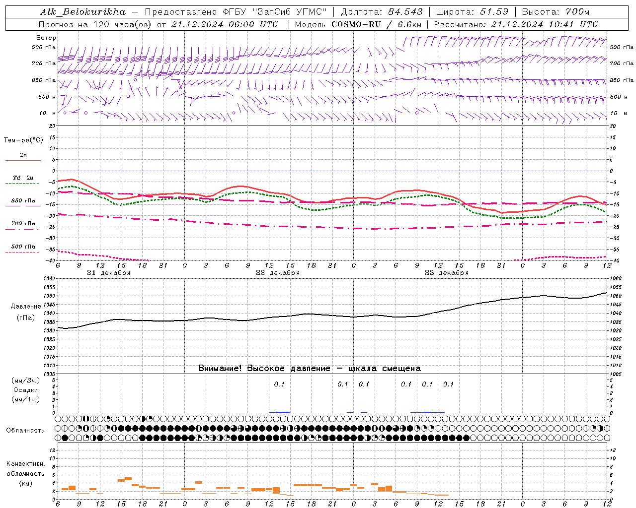Click the Конвективн. label
The width and height of the screenshot is (636, 508).
click(x=26, y=464)
